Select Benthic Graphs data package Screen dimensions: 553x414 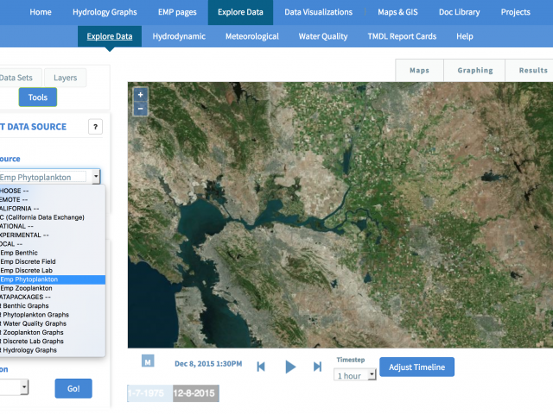tap(53, 305)
